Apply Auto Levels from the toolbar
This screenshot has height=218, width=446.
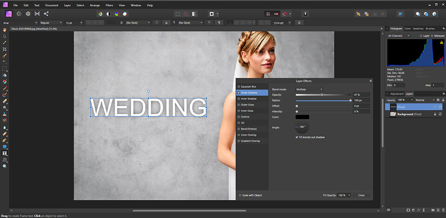point(100,13)
